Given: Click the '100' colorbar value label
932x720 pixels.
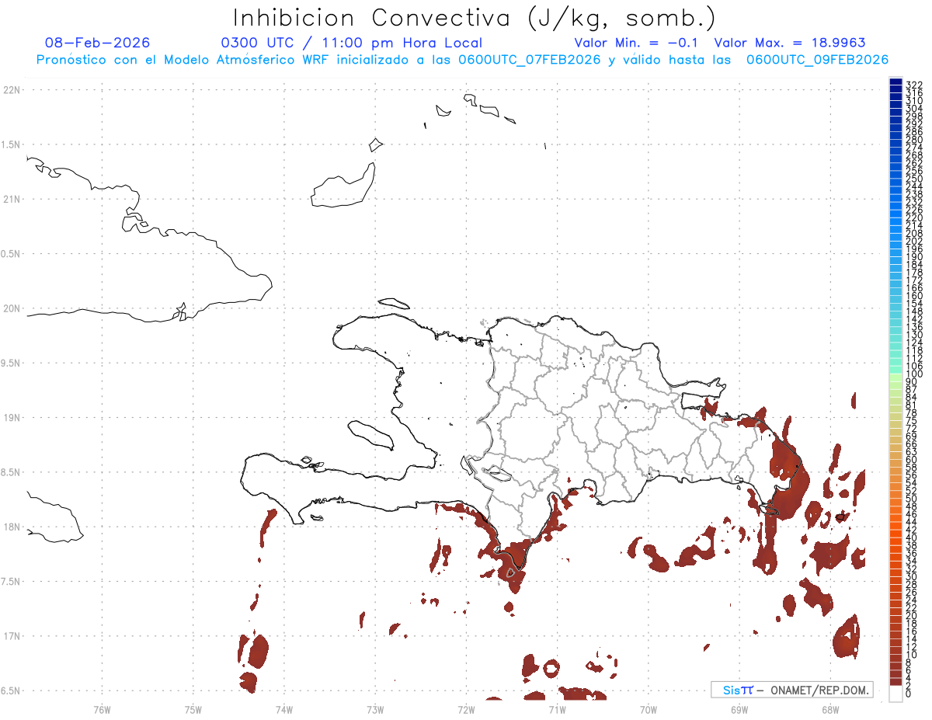Looking at the screenshot, I should pyautogui.click(x=914, y=374).
